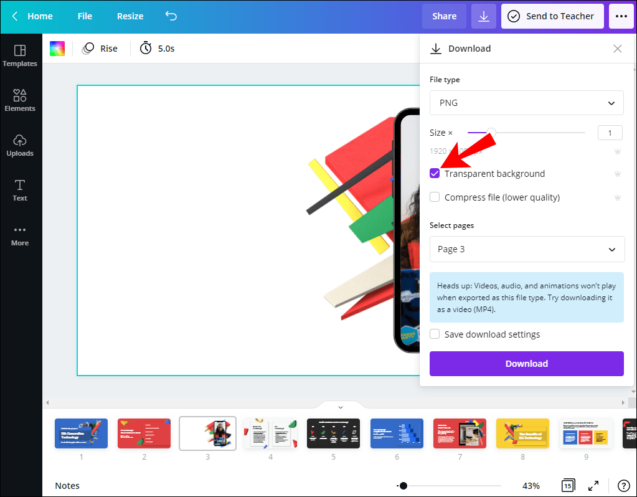Check Save download settings
Screen dimensions: 637x497
coord(434,334)
